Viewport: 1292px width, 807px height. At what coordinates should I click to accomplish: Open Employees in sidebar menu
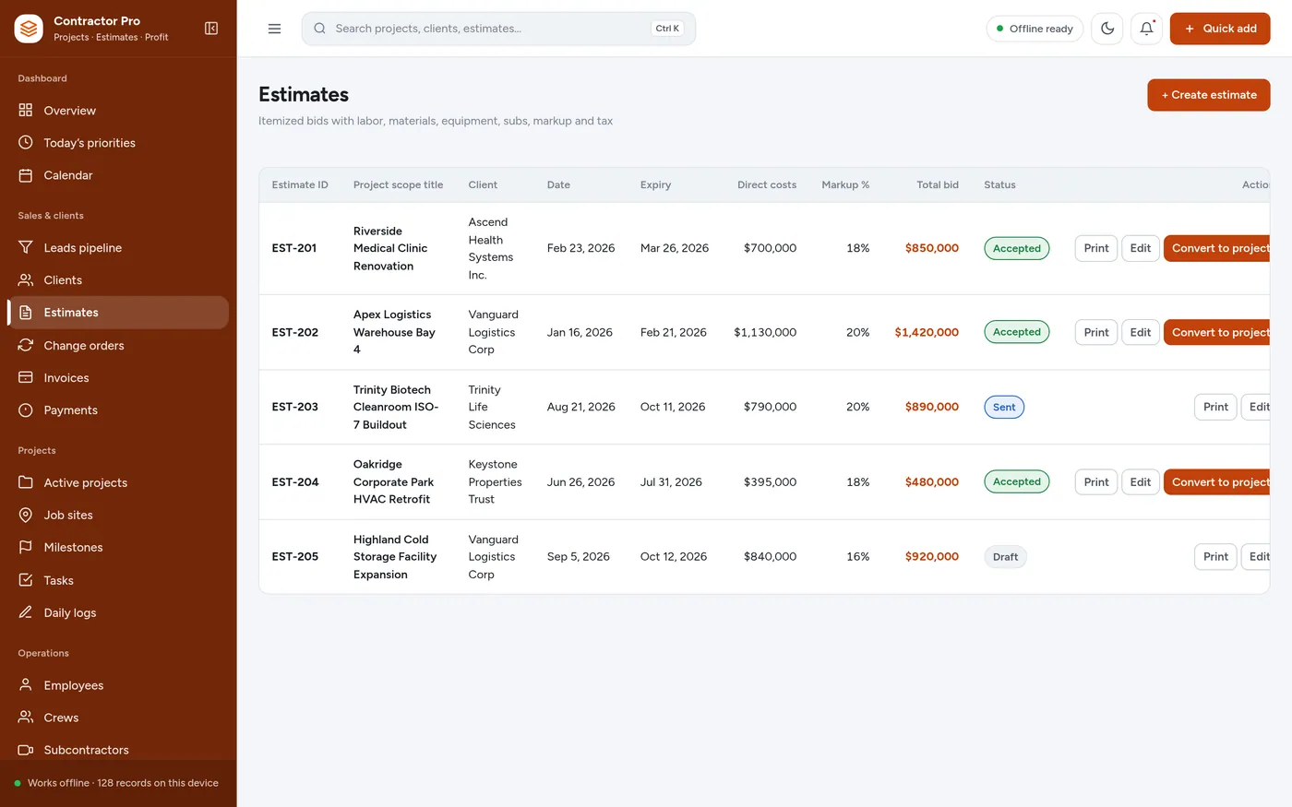tap(118, 685)
